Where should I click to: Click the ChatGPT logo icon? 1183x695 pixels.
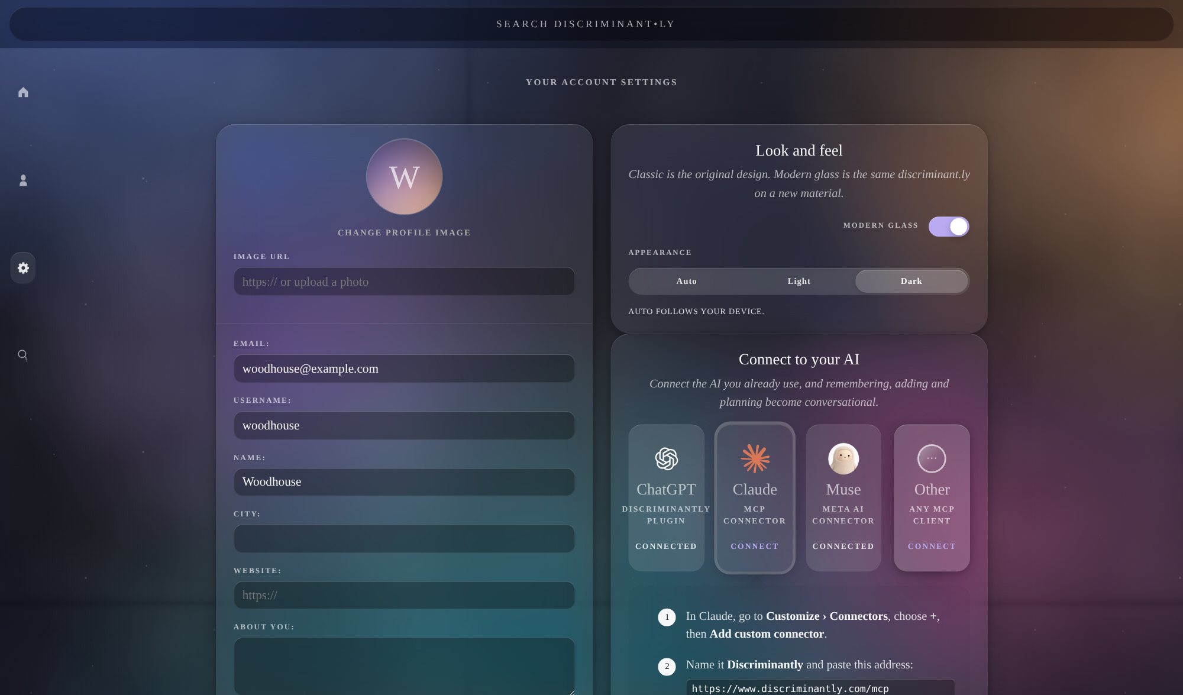[x=666, y=458]
